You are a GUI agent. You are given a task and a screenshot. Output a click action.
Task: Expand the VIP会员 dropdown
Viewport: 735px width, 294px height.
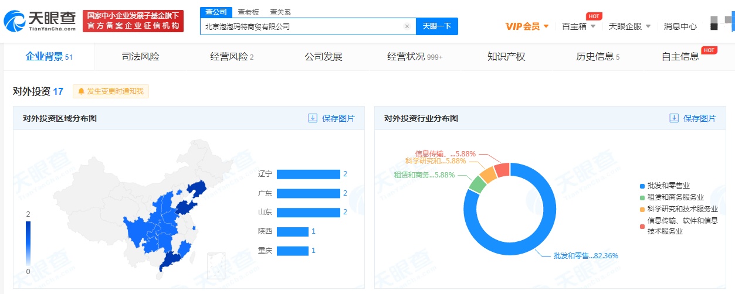coord(527,26)
